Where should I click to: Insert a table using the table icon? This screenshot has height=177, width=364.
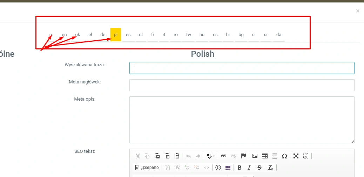coord(265,156)
